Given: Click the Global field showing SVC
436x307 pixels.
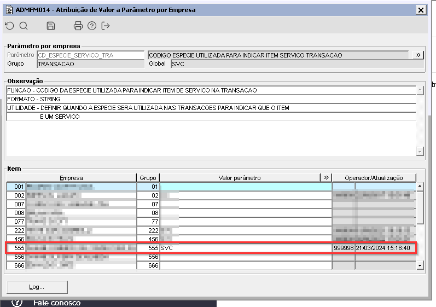Looking at the screenshot, I should click(x=297, y=64).
